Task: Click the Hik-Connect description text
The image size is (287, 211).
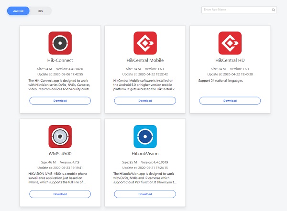Action: point(60,85)
